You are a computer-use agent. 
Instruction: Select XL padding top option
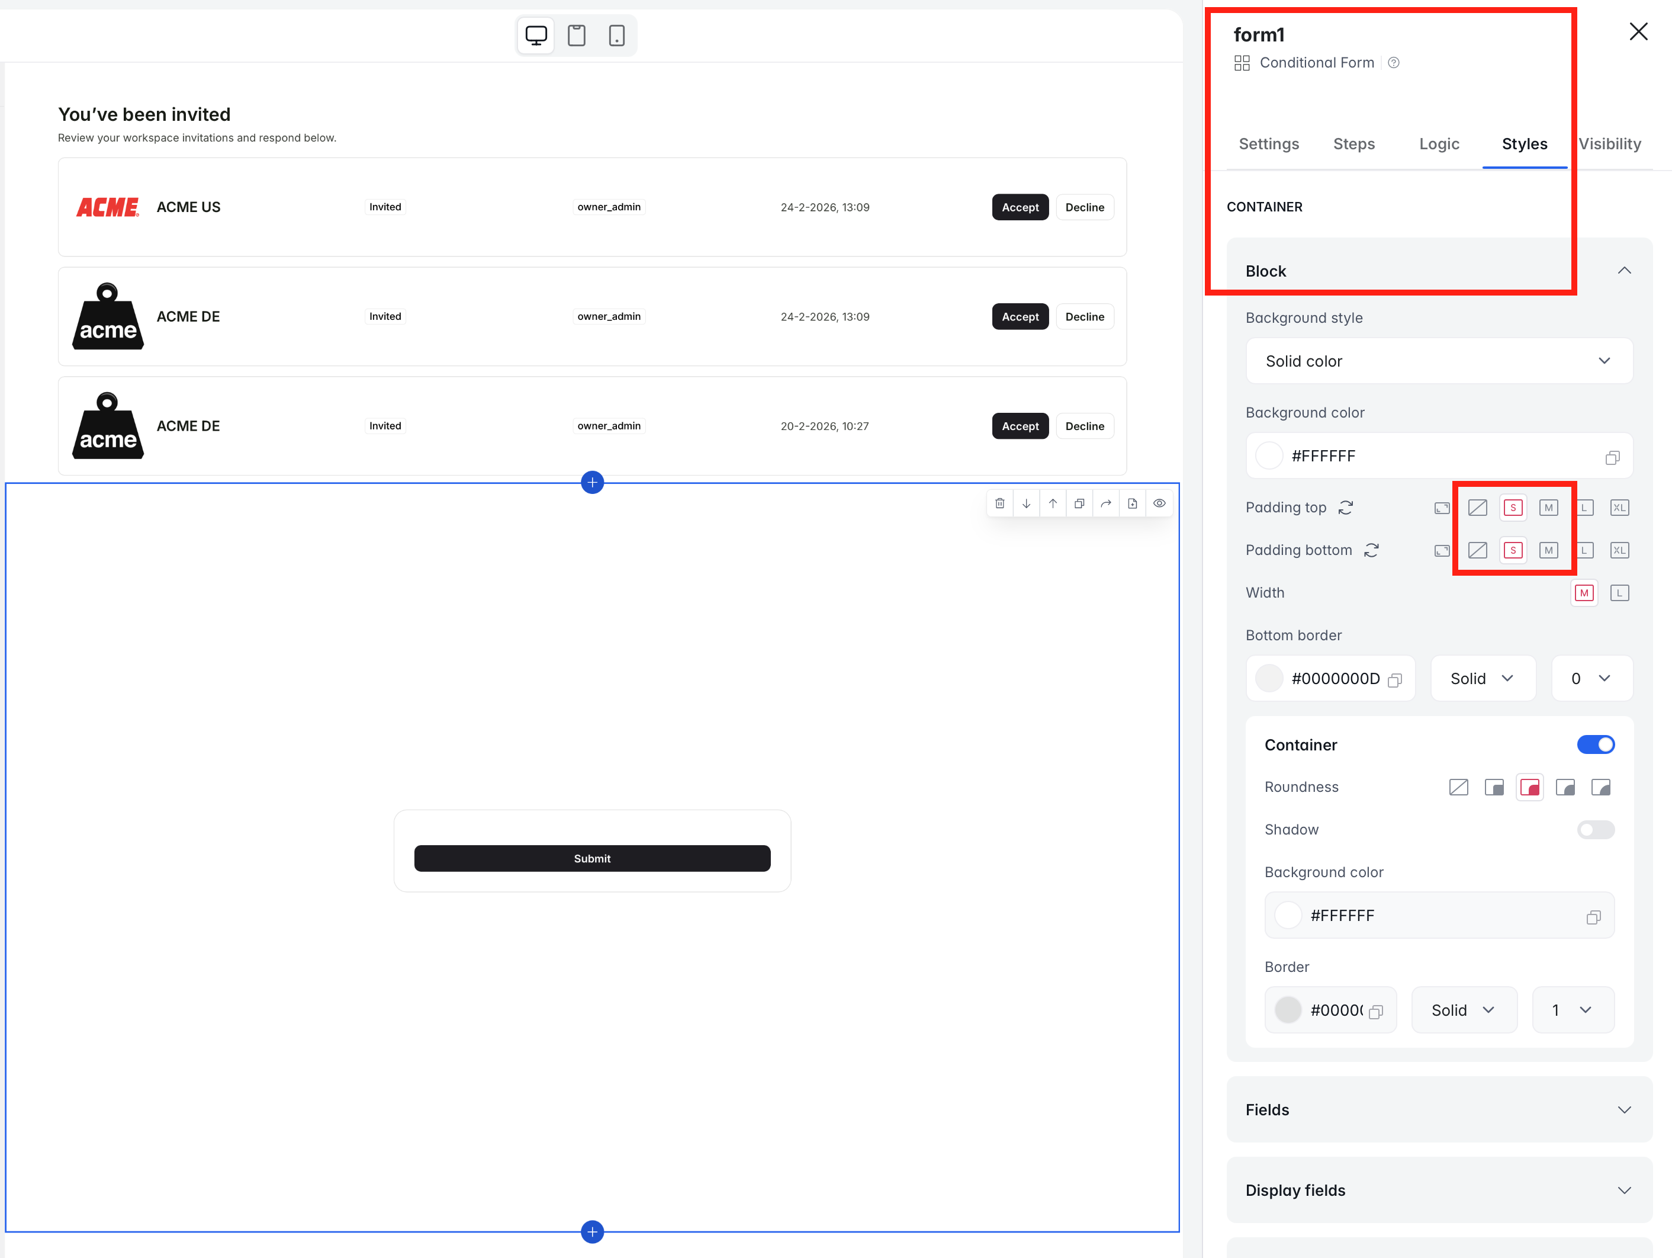pyautogui.click(x=1619, y=507)
